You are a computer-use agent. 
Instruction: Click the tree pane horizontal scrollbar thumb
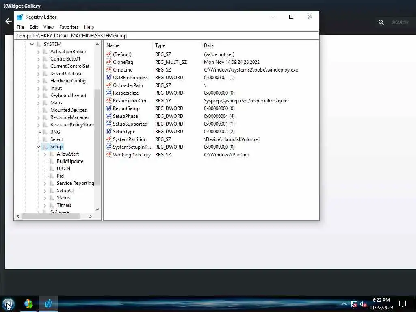50,216
